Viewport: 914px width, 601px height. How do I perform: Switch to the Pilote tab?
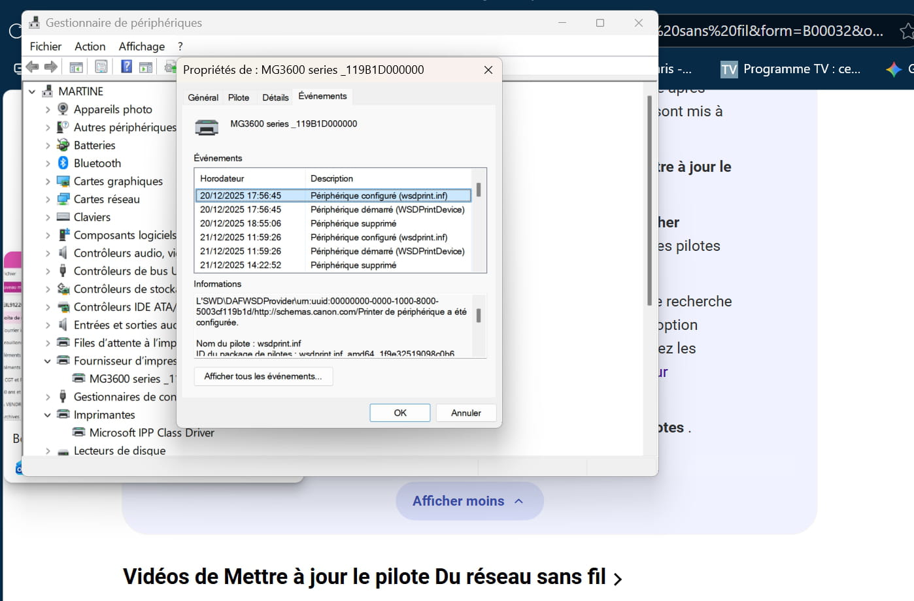[239, 97]
